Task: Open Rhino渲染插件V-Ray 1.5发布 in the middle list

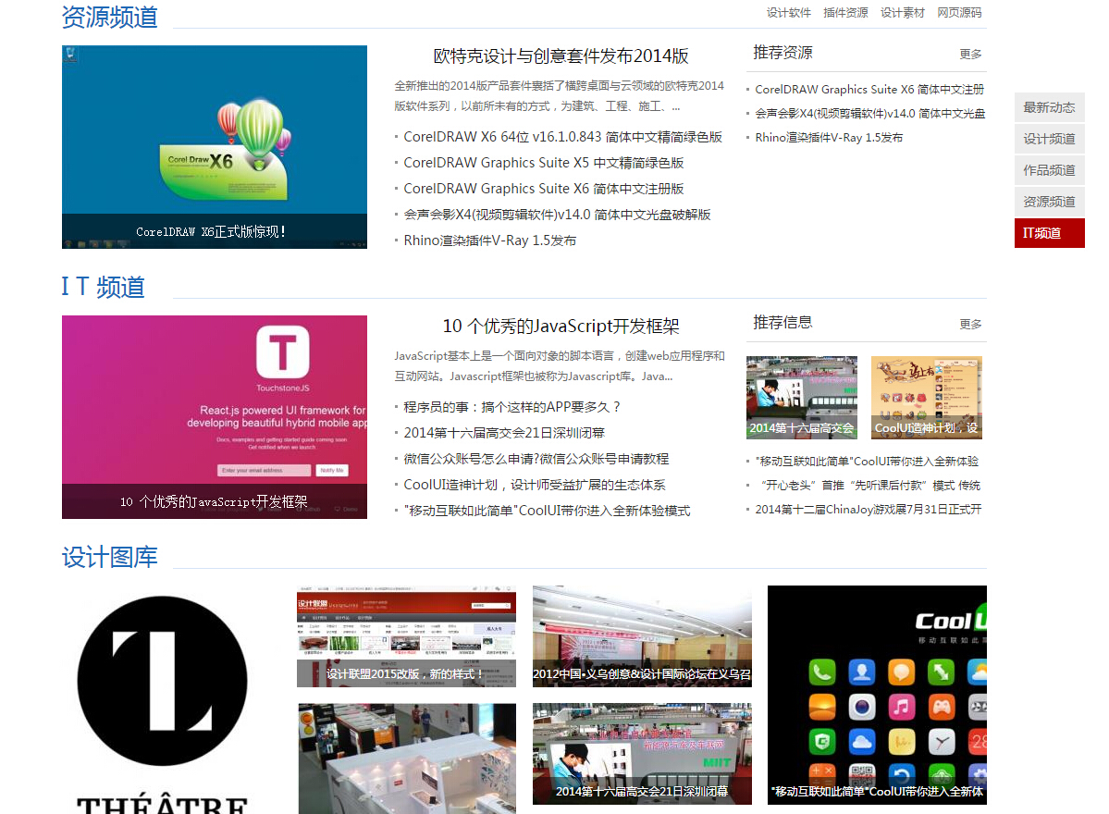Action: click(489, 240)
